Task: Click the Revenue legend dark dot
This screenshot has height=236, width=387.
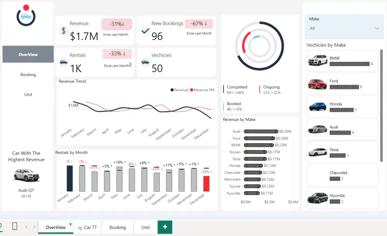Action: (x=172, y=90)
